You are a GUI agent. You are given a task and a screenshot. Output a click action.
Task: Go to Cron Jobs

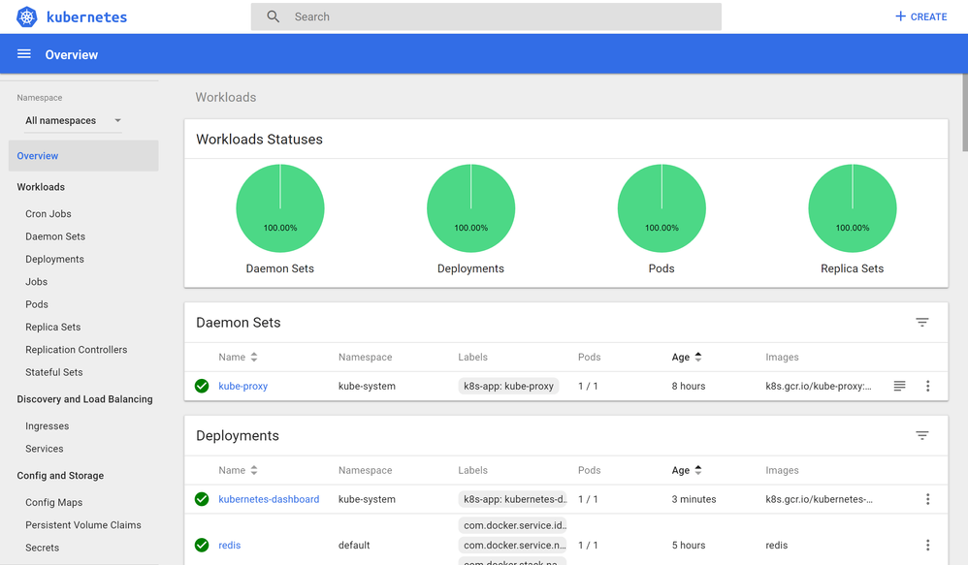pos(48,214)
